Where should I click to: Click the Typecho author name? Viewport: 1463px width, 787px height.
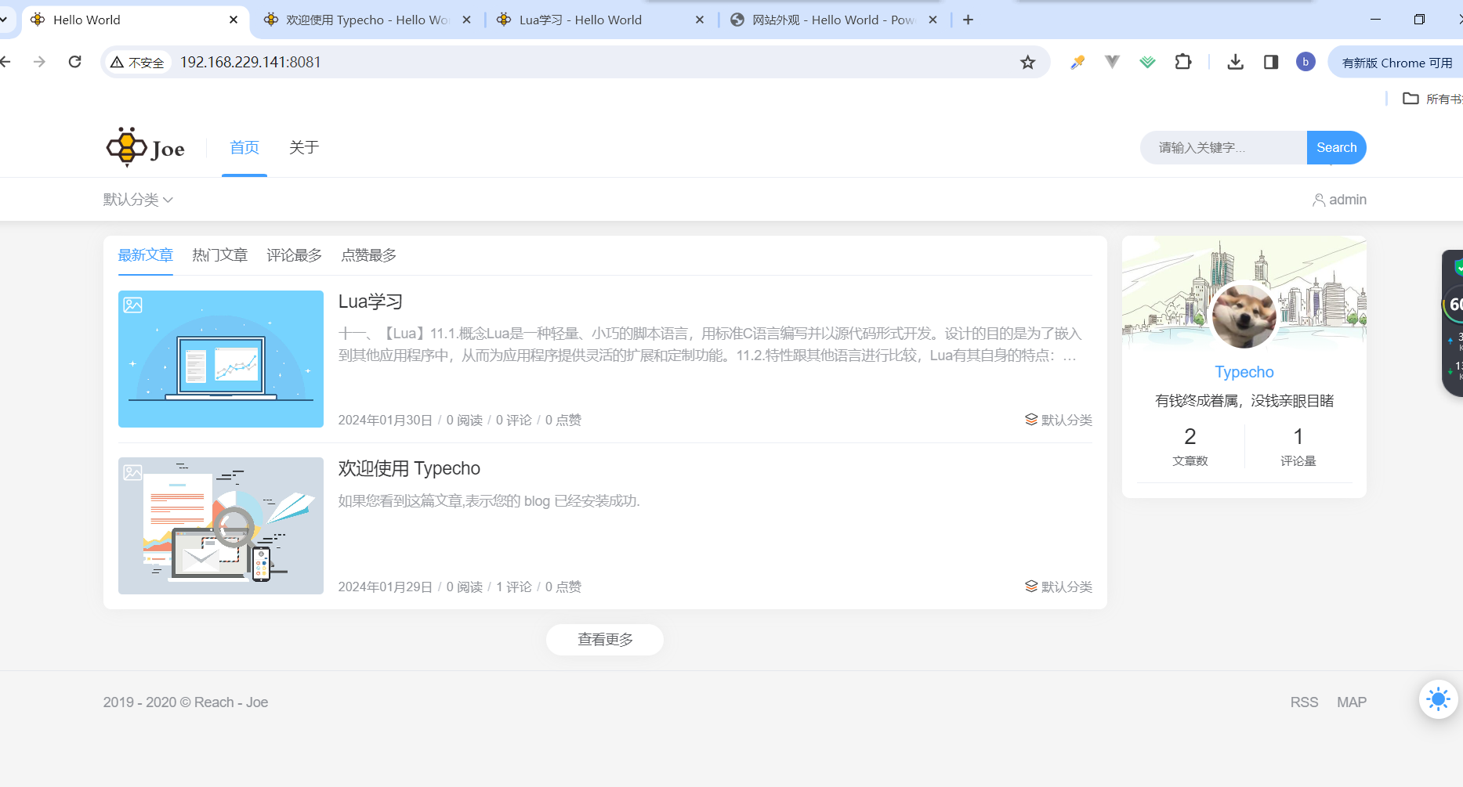[x=1244, y=372]
